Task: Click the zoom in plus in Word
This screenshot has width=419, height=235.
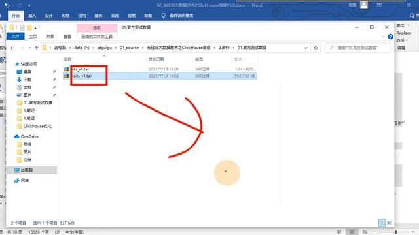Action: pos(413,232)
